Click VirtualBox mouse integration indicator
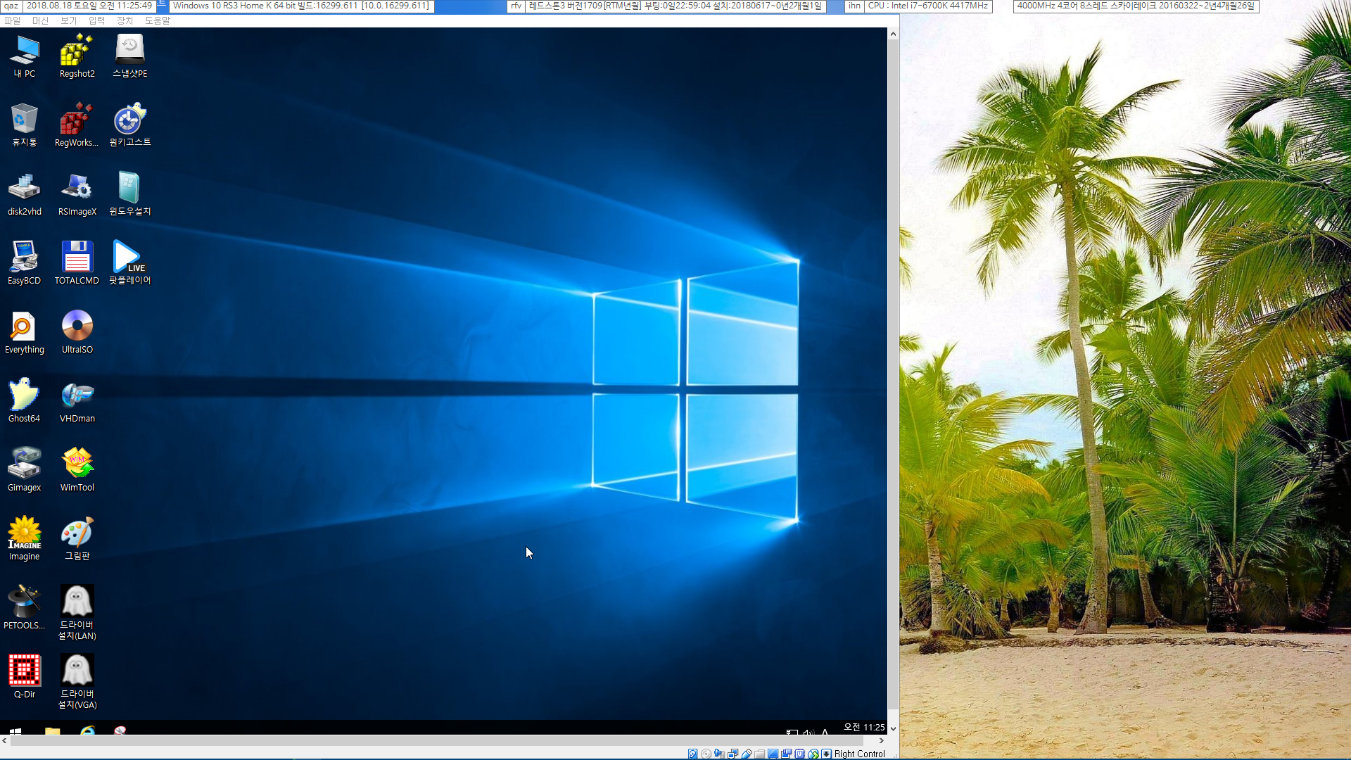1351x760 pixels. tap(813, 754)
